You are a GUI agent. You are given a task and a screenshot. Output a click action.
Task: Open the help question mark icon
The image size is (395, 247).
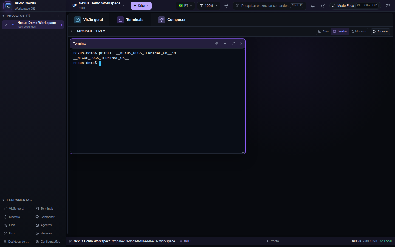click(323, 5)
